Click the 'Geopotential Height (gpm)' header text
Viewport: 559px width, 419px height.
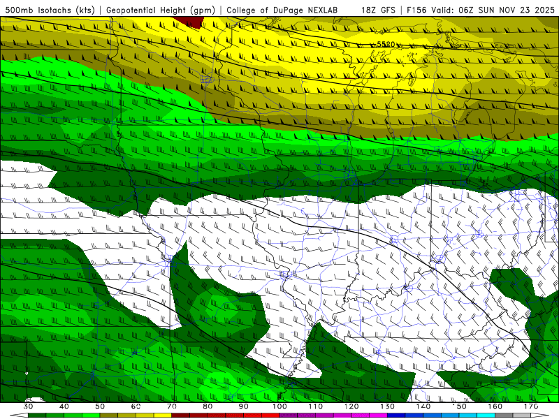tap(161, 10)
